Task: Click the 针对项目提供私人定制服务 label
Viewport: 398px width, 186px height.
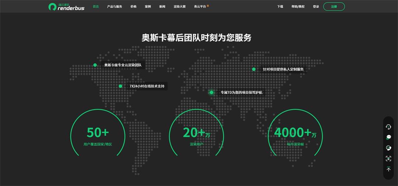Action: (x=283, y=69)
